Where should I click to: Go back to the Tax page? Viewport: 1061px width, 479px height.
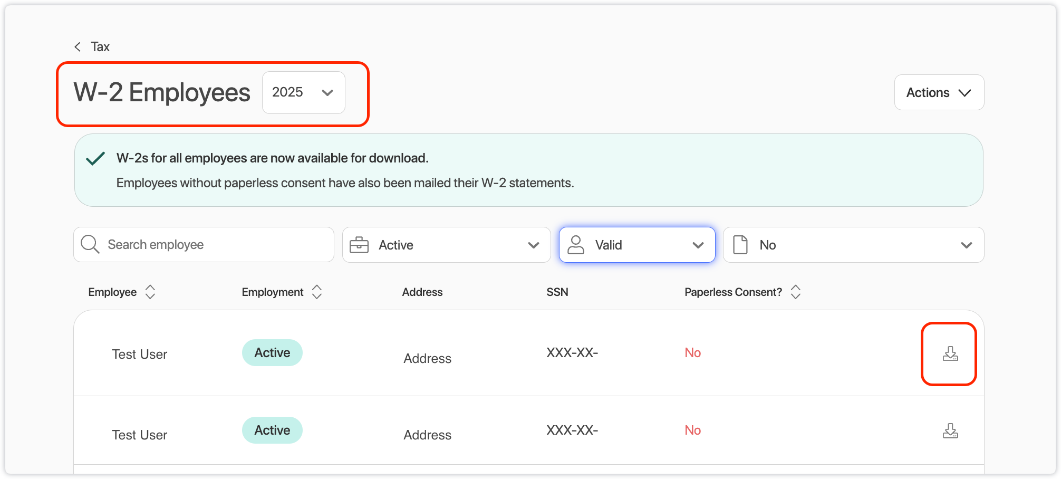point(100,47)
